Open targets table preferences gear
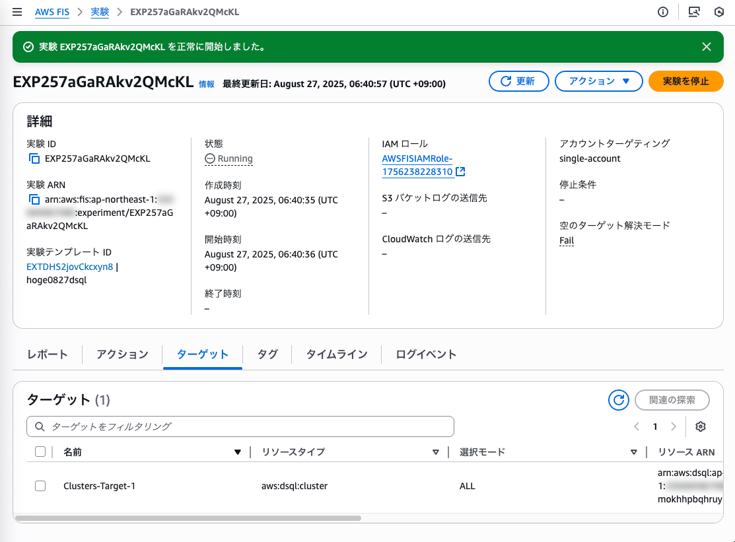The height and width of the screenshot is (542, 735). pyautogui.click(x=700, y=426)
